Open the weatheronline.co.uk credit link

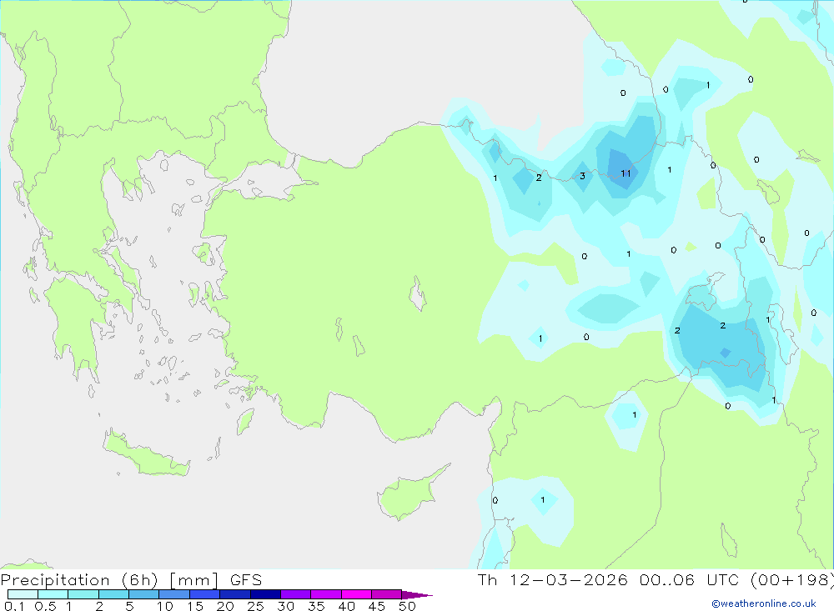[763, 603]
